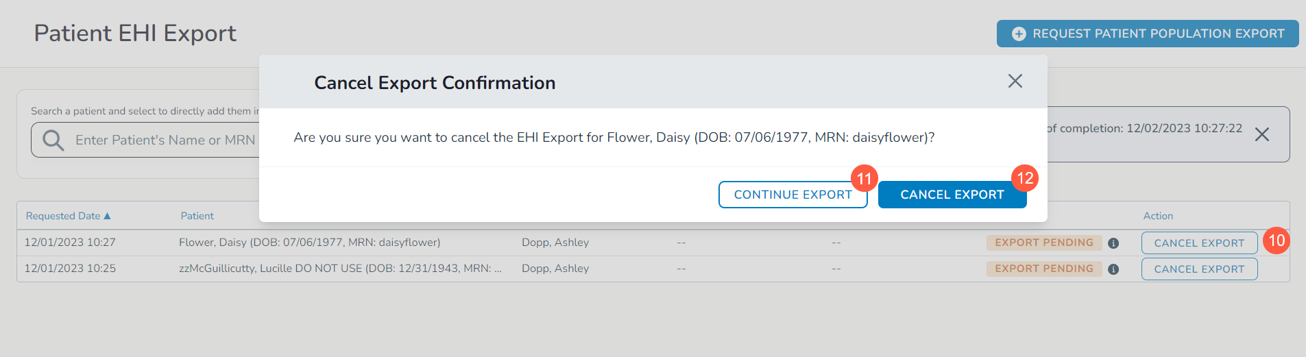Viewport: 1306px width, 357px height.
Task: Close the Cancel Export Confirmation dialog
Action: pyautogui.click(x=1015, y=82)
